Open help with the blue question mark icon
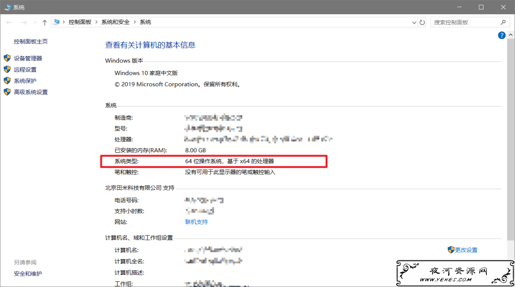The height and width of the screenshot is (287, 515). coord(502,35)
